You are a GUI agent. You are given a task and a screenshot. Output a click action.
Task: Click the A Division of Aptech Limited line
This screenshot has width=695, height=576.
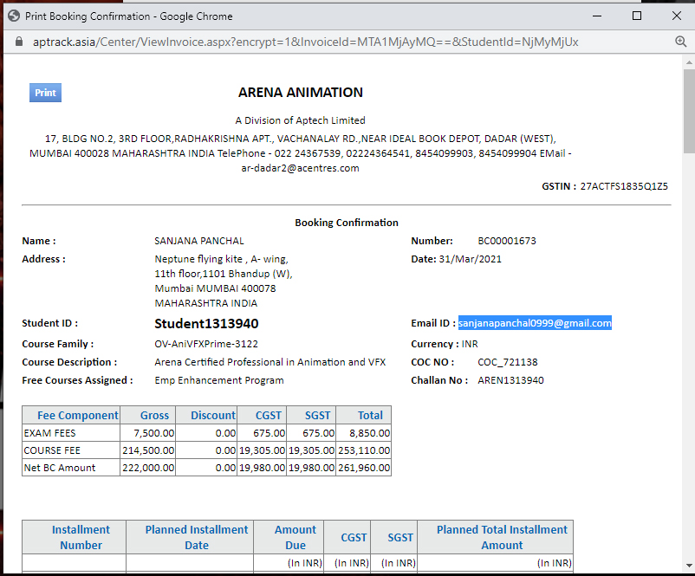300,120
